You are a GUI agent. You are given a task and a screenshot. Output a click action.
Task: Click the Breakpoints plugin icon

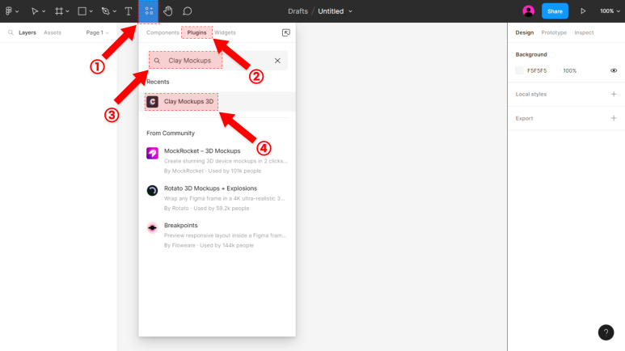152,228
